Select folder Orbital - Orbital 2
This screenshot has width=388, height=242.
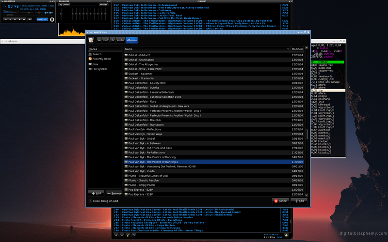coord(214,55)
